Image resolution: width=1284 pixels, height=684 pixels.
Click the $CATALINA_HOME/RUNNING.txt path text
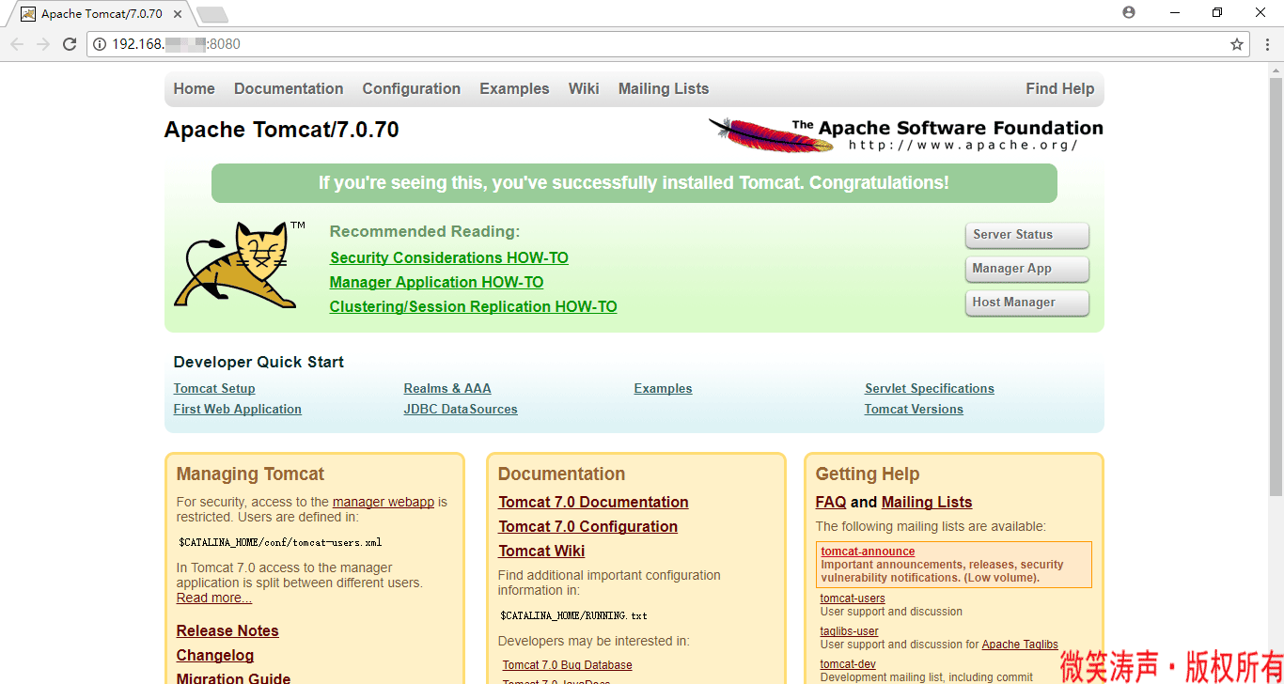573,615
